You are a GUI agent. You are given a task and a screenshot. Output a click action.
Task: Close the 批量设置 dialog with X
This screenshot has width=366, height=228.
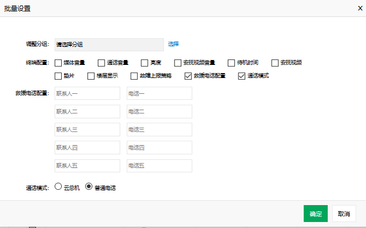[360, 8]
